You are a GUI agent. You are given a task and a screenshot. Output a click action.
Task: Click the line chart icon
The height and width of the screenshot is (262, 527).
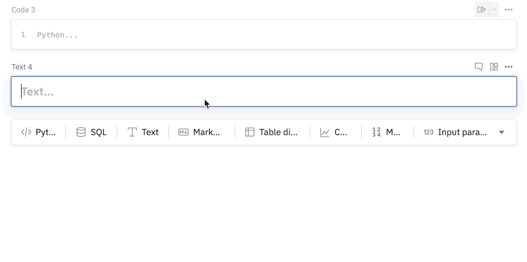click(325, 132)
